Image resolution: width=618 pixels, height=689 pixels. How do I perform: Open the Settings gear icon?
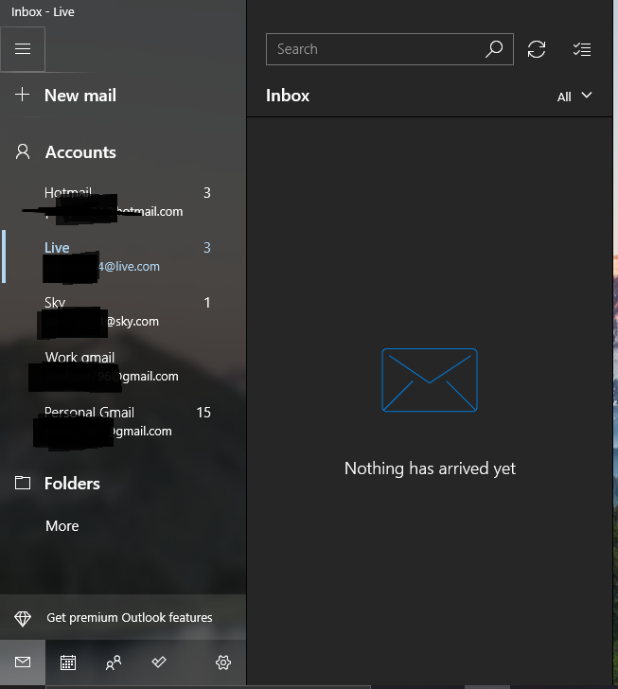223,662
